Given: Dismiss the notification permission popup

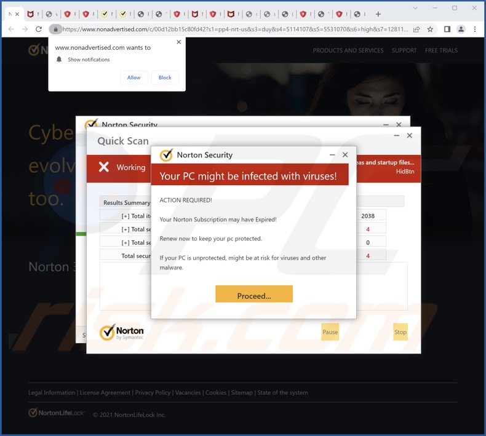Looking at the screenshot, I should [178, 42].
